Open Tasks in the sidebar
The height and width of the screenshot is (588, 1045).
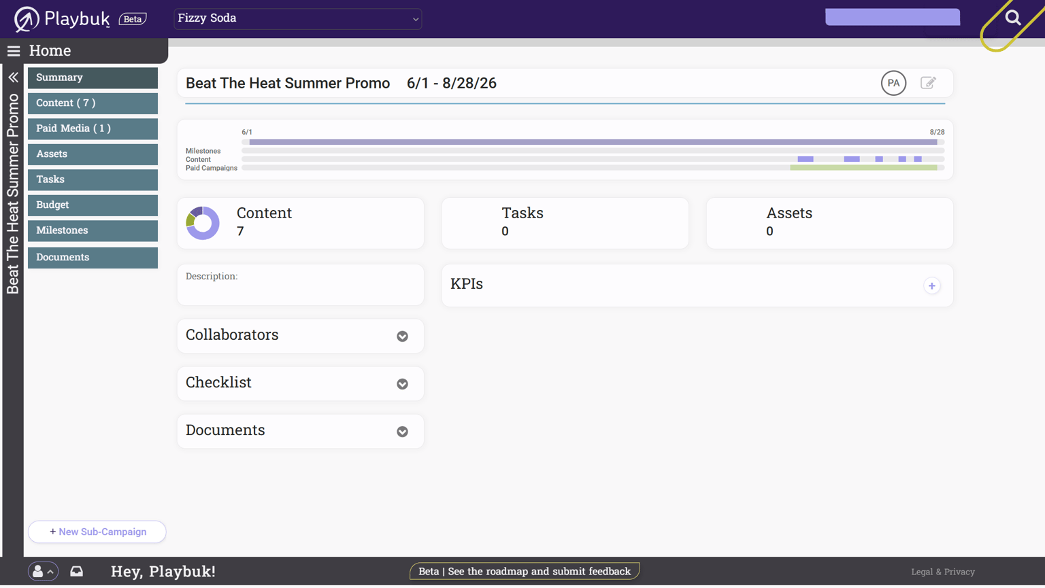[93, 179]
